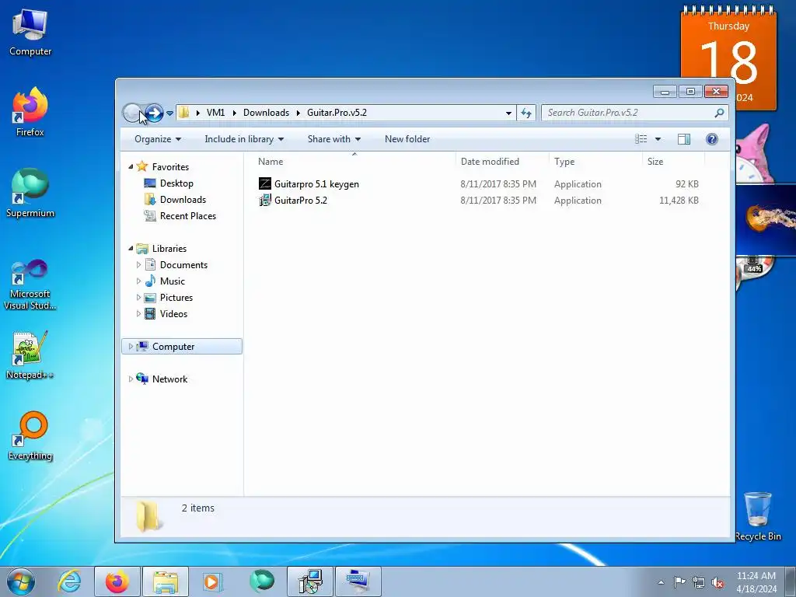Click the Help question mark icon

point(712,139)
